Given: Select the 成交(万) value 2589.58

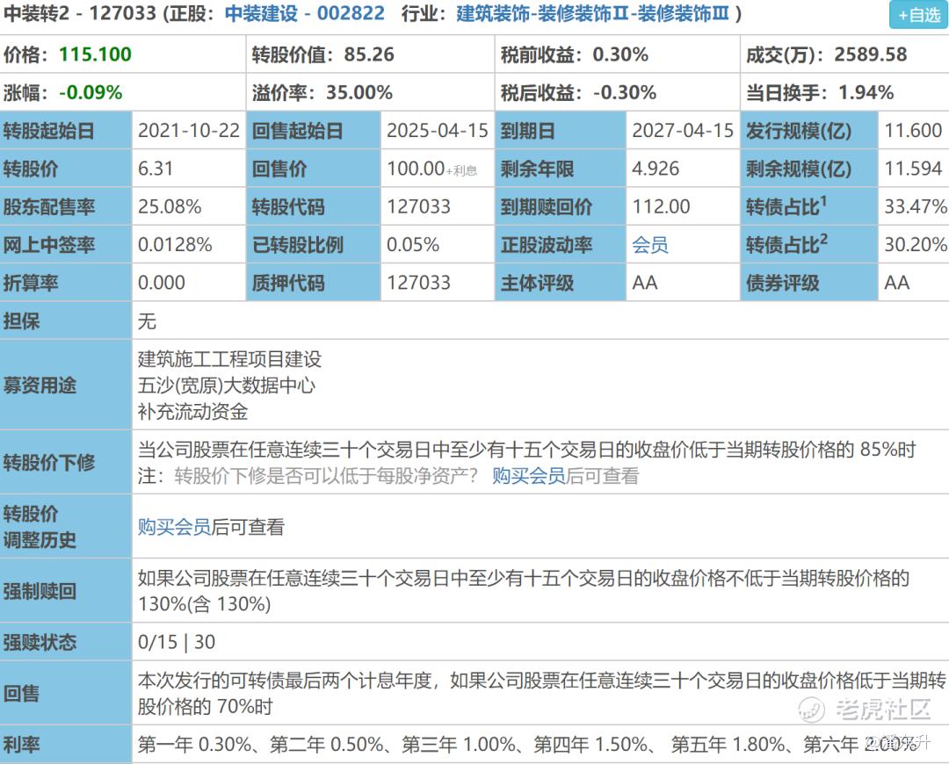Looking at the screenshot, I should [x=871, y=54].
